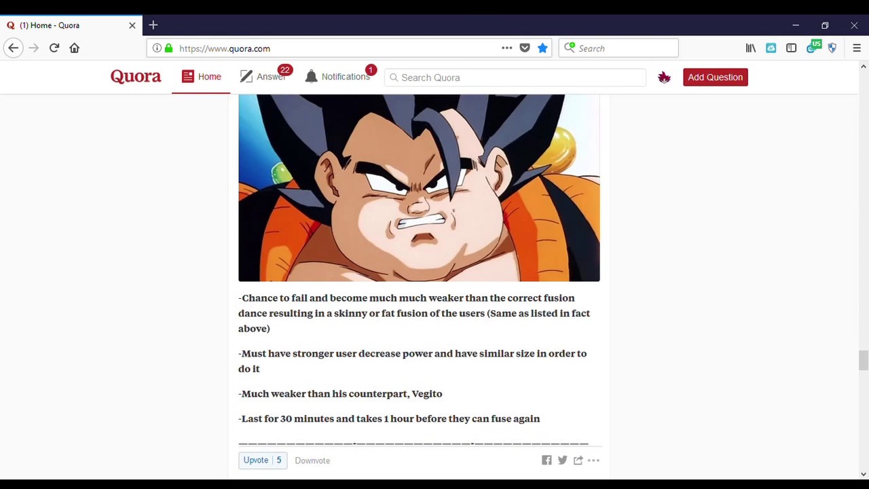869x489 pixels.
Task: Toggle the blue bookmark star
Action: [542, 48]
